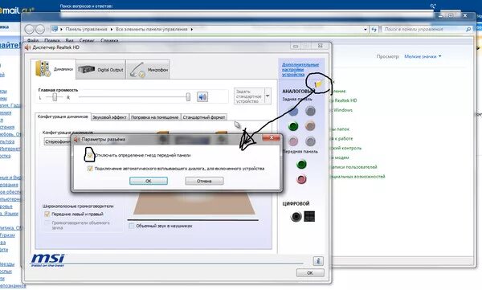The width and height of the screenshot is (482, 290).
Task: Select the orange rear panel jack
Action: tap(310, 126)
